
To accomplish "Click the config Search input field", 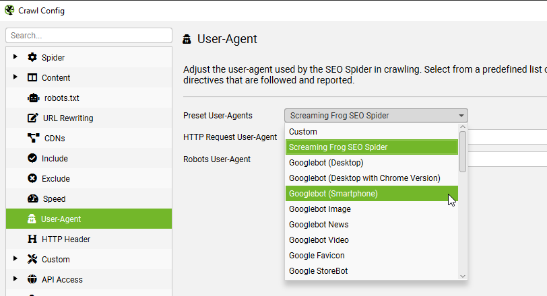I will [89, 35].
